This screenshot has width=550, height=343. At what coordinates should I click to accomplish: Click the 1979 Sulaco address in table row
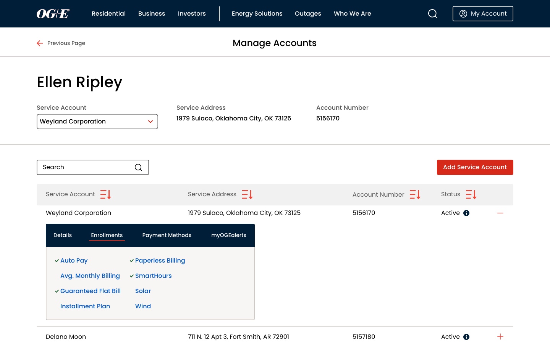[x=244, y=213]
